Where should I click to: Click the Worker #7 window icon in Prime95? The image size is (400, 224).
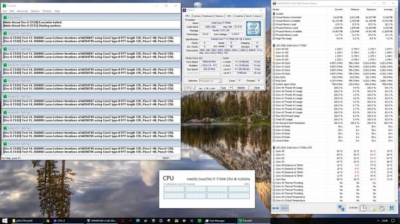[x=5, y=128]
